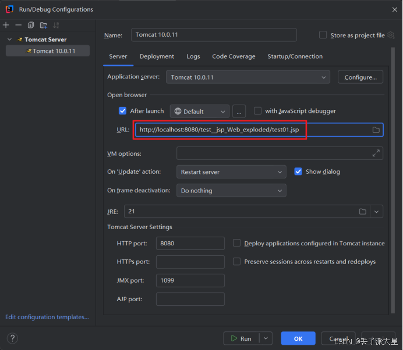
Task: Click the HTTPs port field
Action: pyautogui.click(x=190, y=262)
